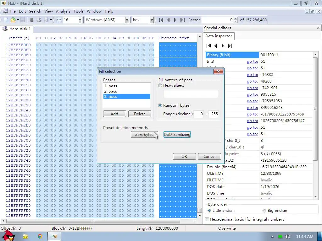Image resolution: width=322 pixels, height=241 pixels.
Task: Confirm Fill selection with OK
Action: point(184,156)
